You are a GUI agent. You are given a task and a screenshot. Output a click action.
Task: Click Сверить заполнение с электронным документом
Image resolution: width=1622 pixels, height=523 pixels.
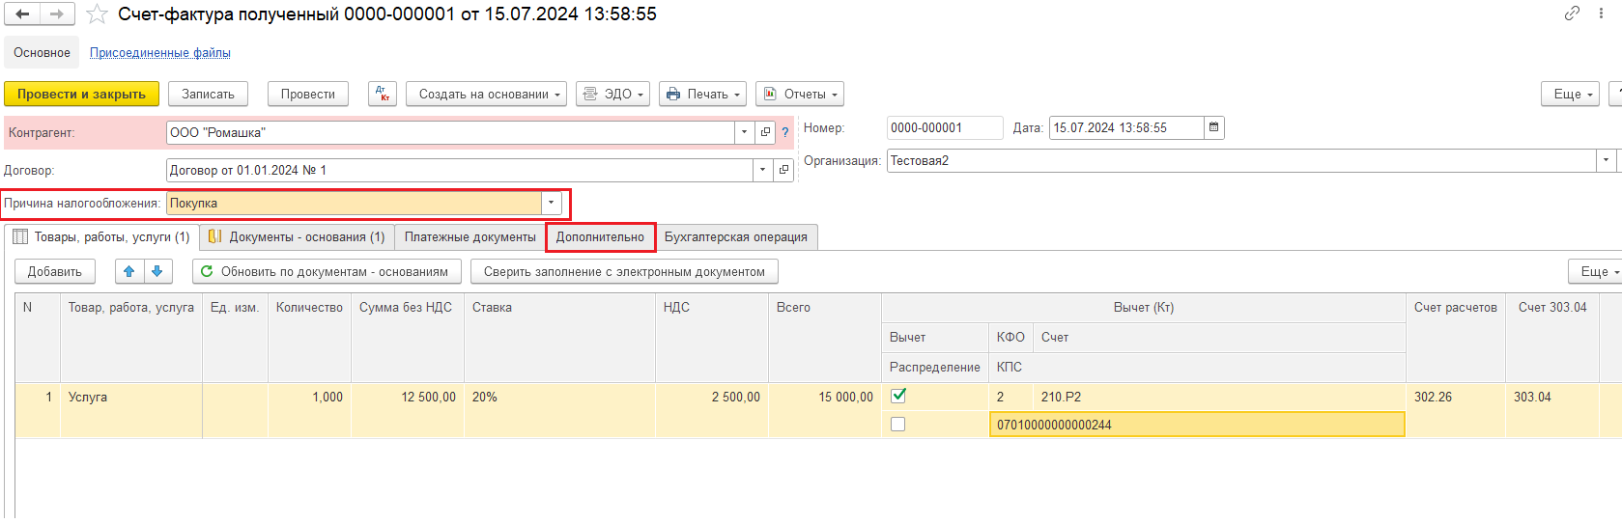624,271
